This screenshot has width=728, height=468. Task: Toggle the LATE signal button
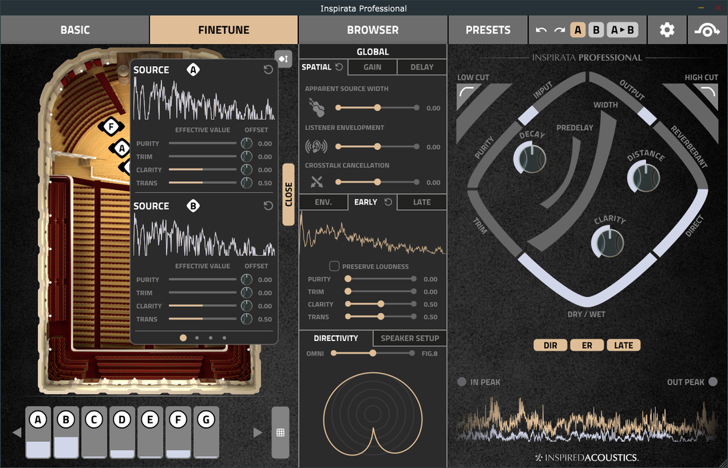623,345
